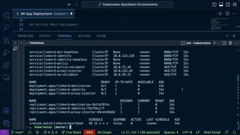This screenshot has width=240, height=135.
Task: Open the Explorer view in activity bar
Action: pos(6,15)
